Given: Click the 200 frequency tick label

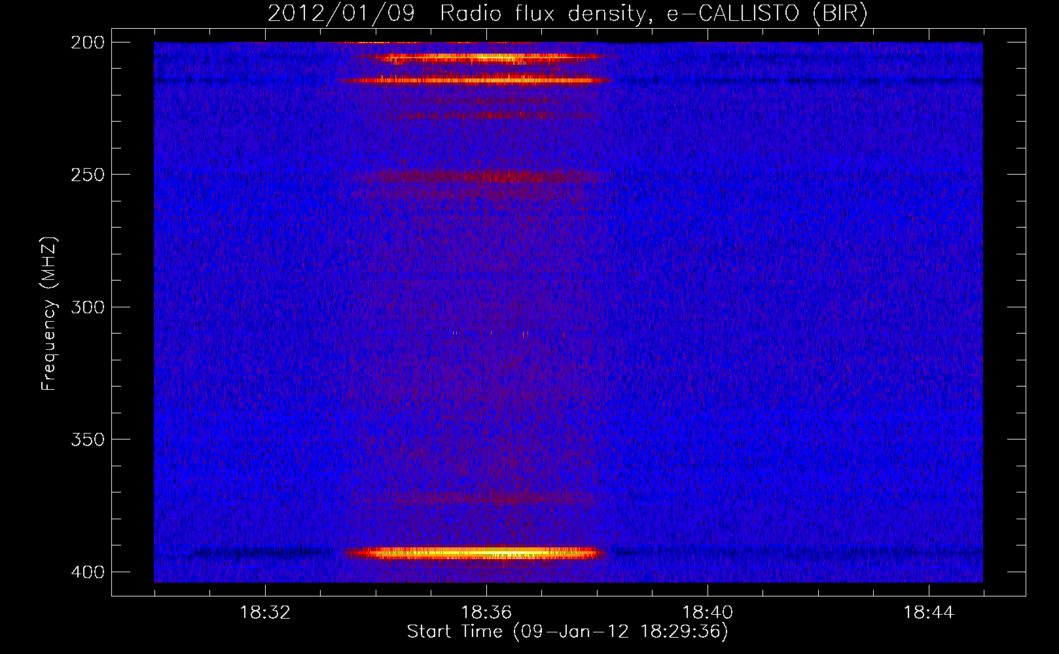Looking at the screenshot, I should [x=87, y=43].
